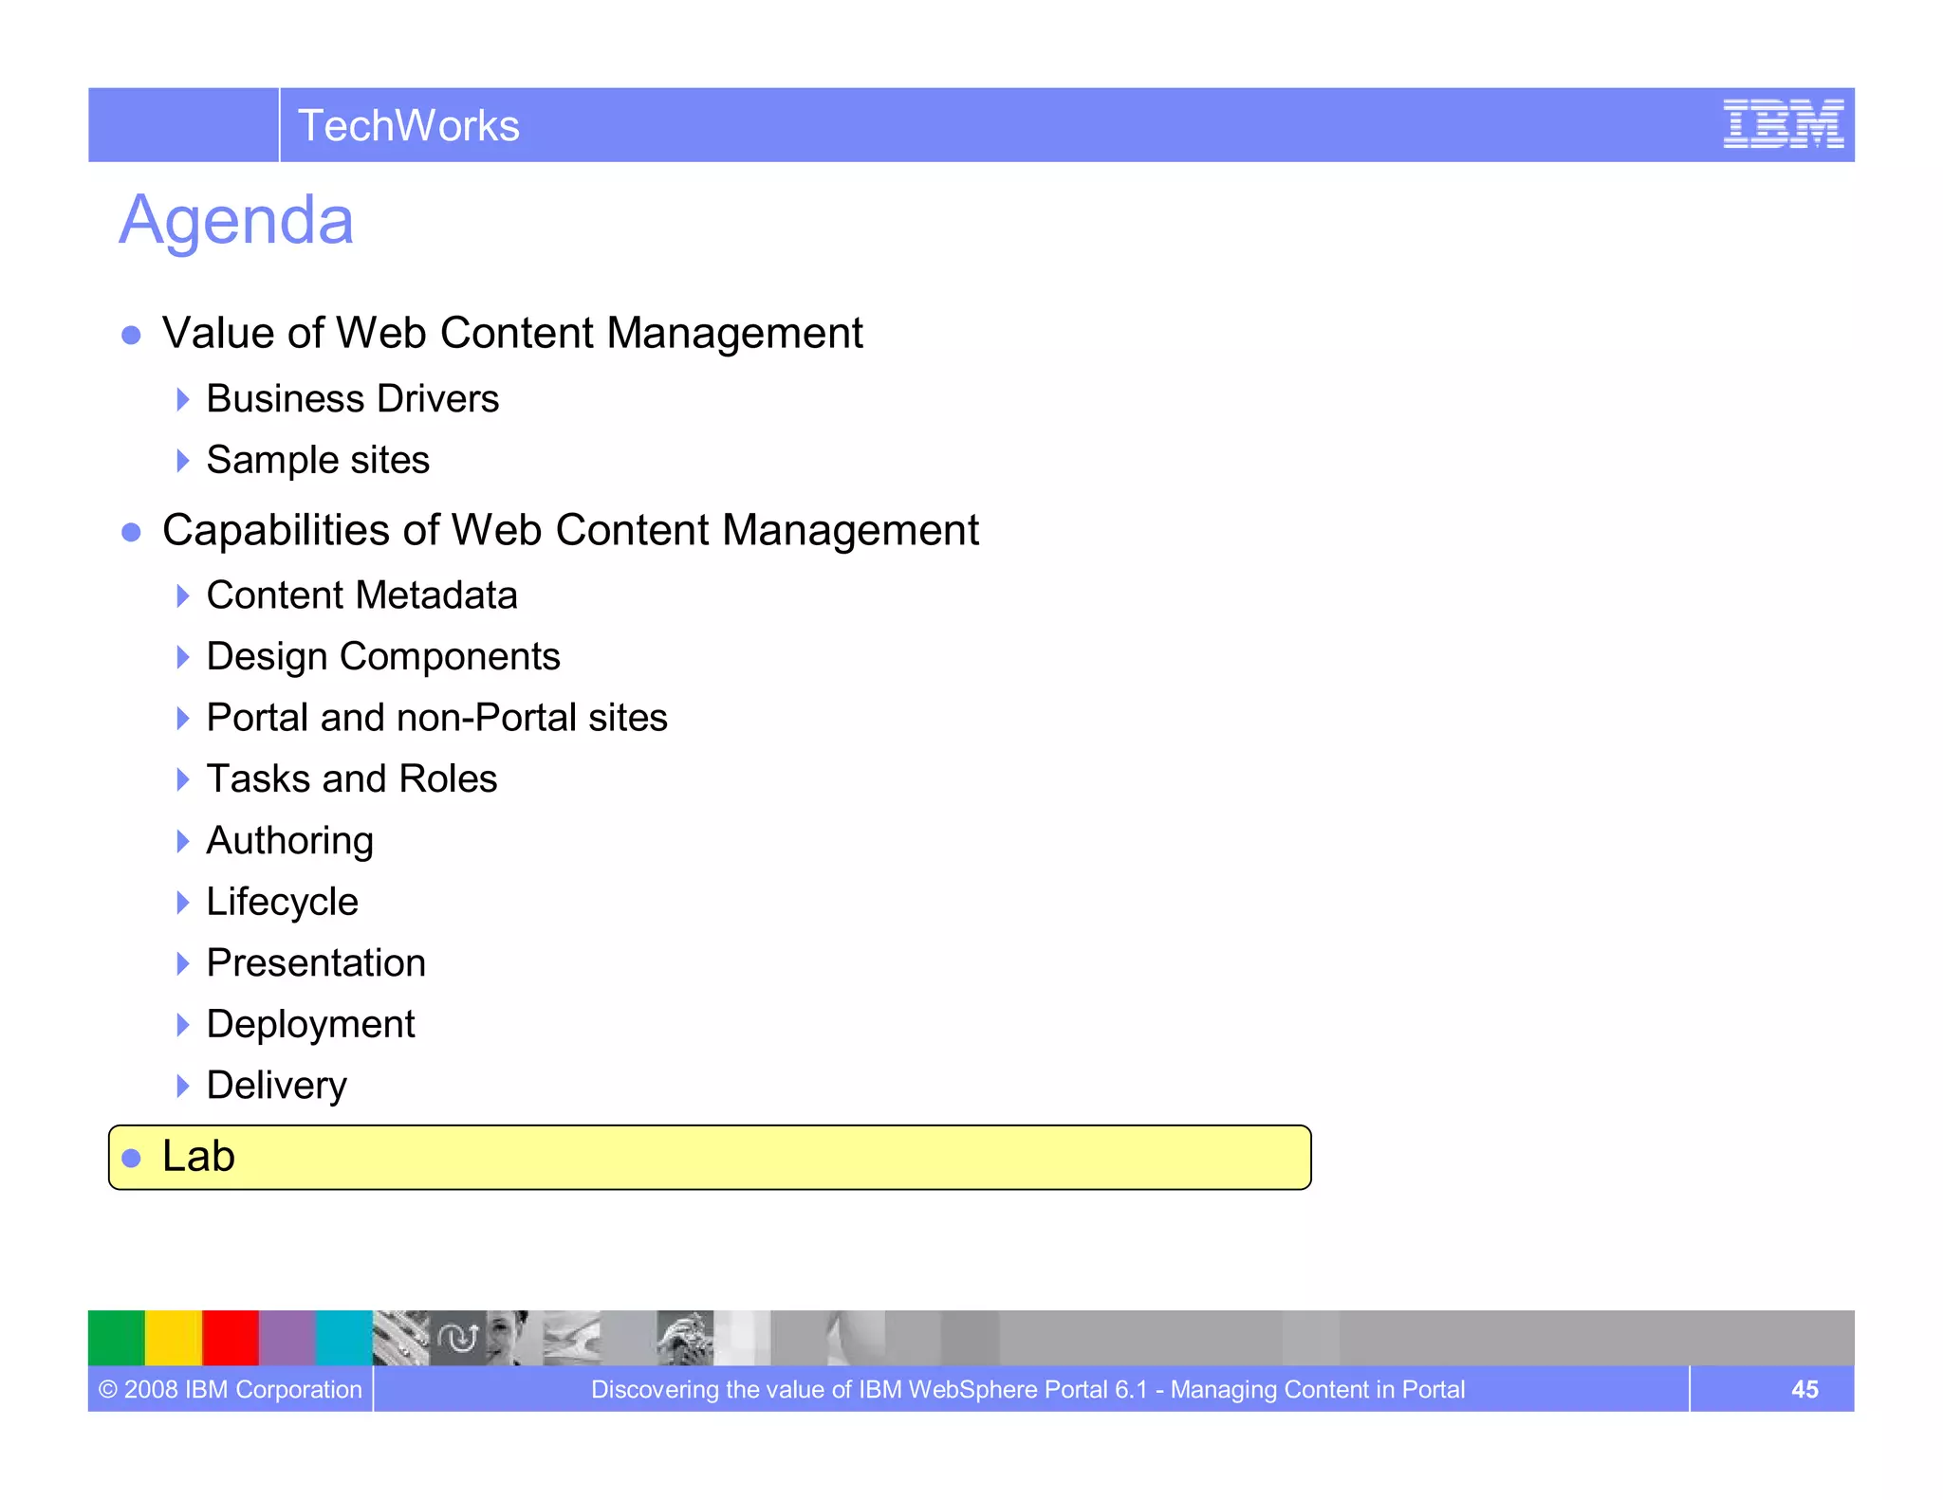Select the 'Authoring' item
Screen dimensions: 1943x1500
(x=290, y=841)
